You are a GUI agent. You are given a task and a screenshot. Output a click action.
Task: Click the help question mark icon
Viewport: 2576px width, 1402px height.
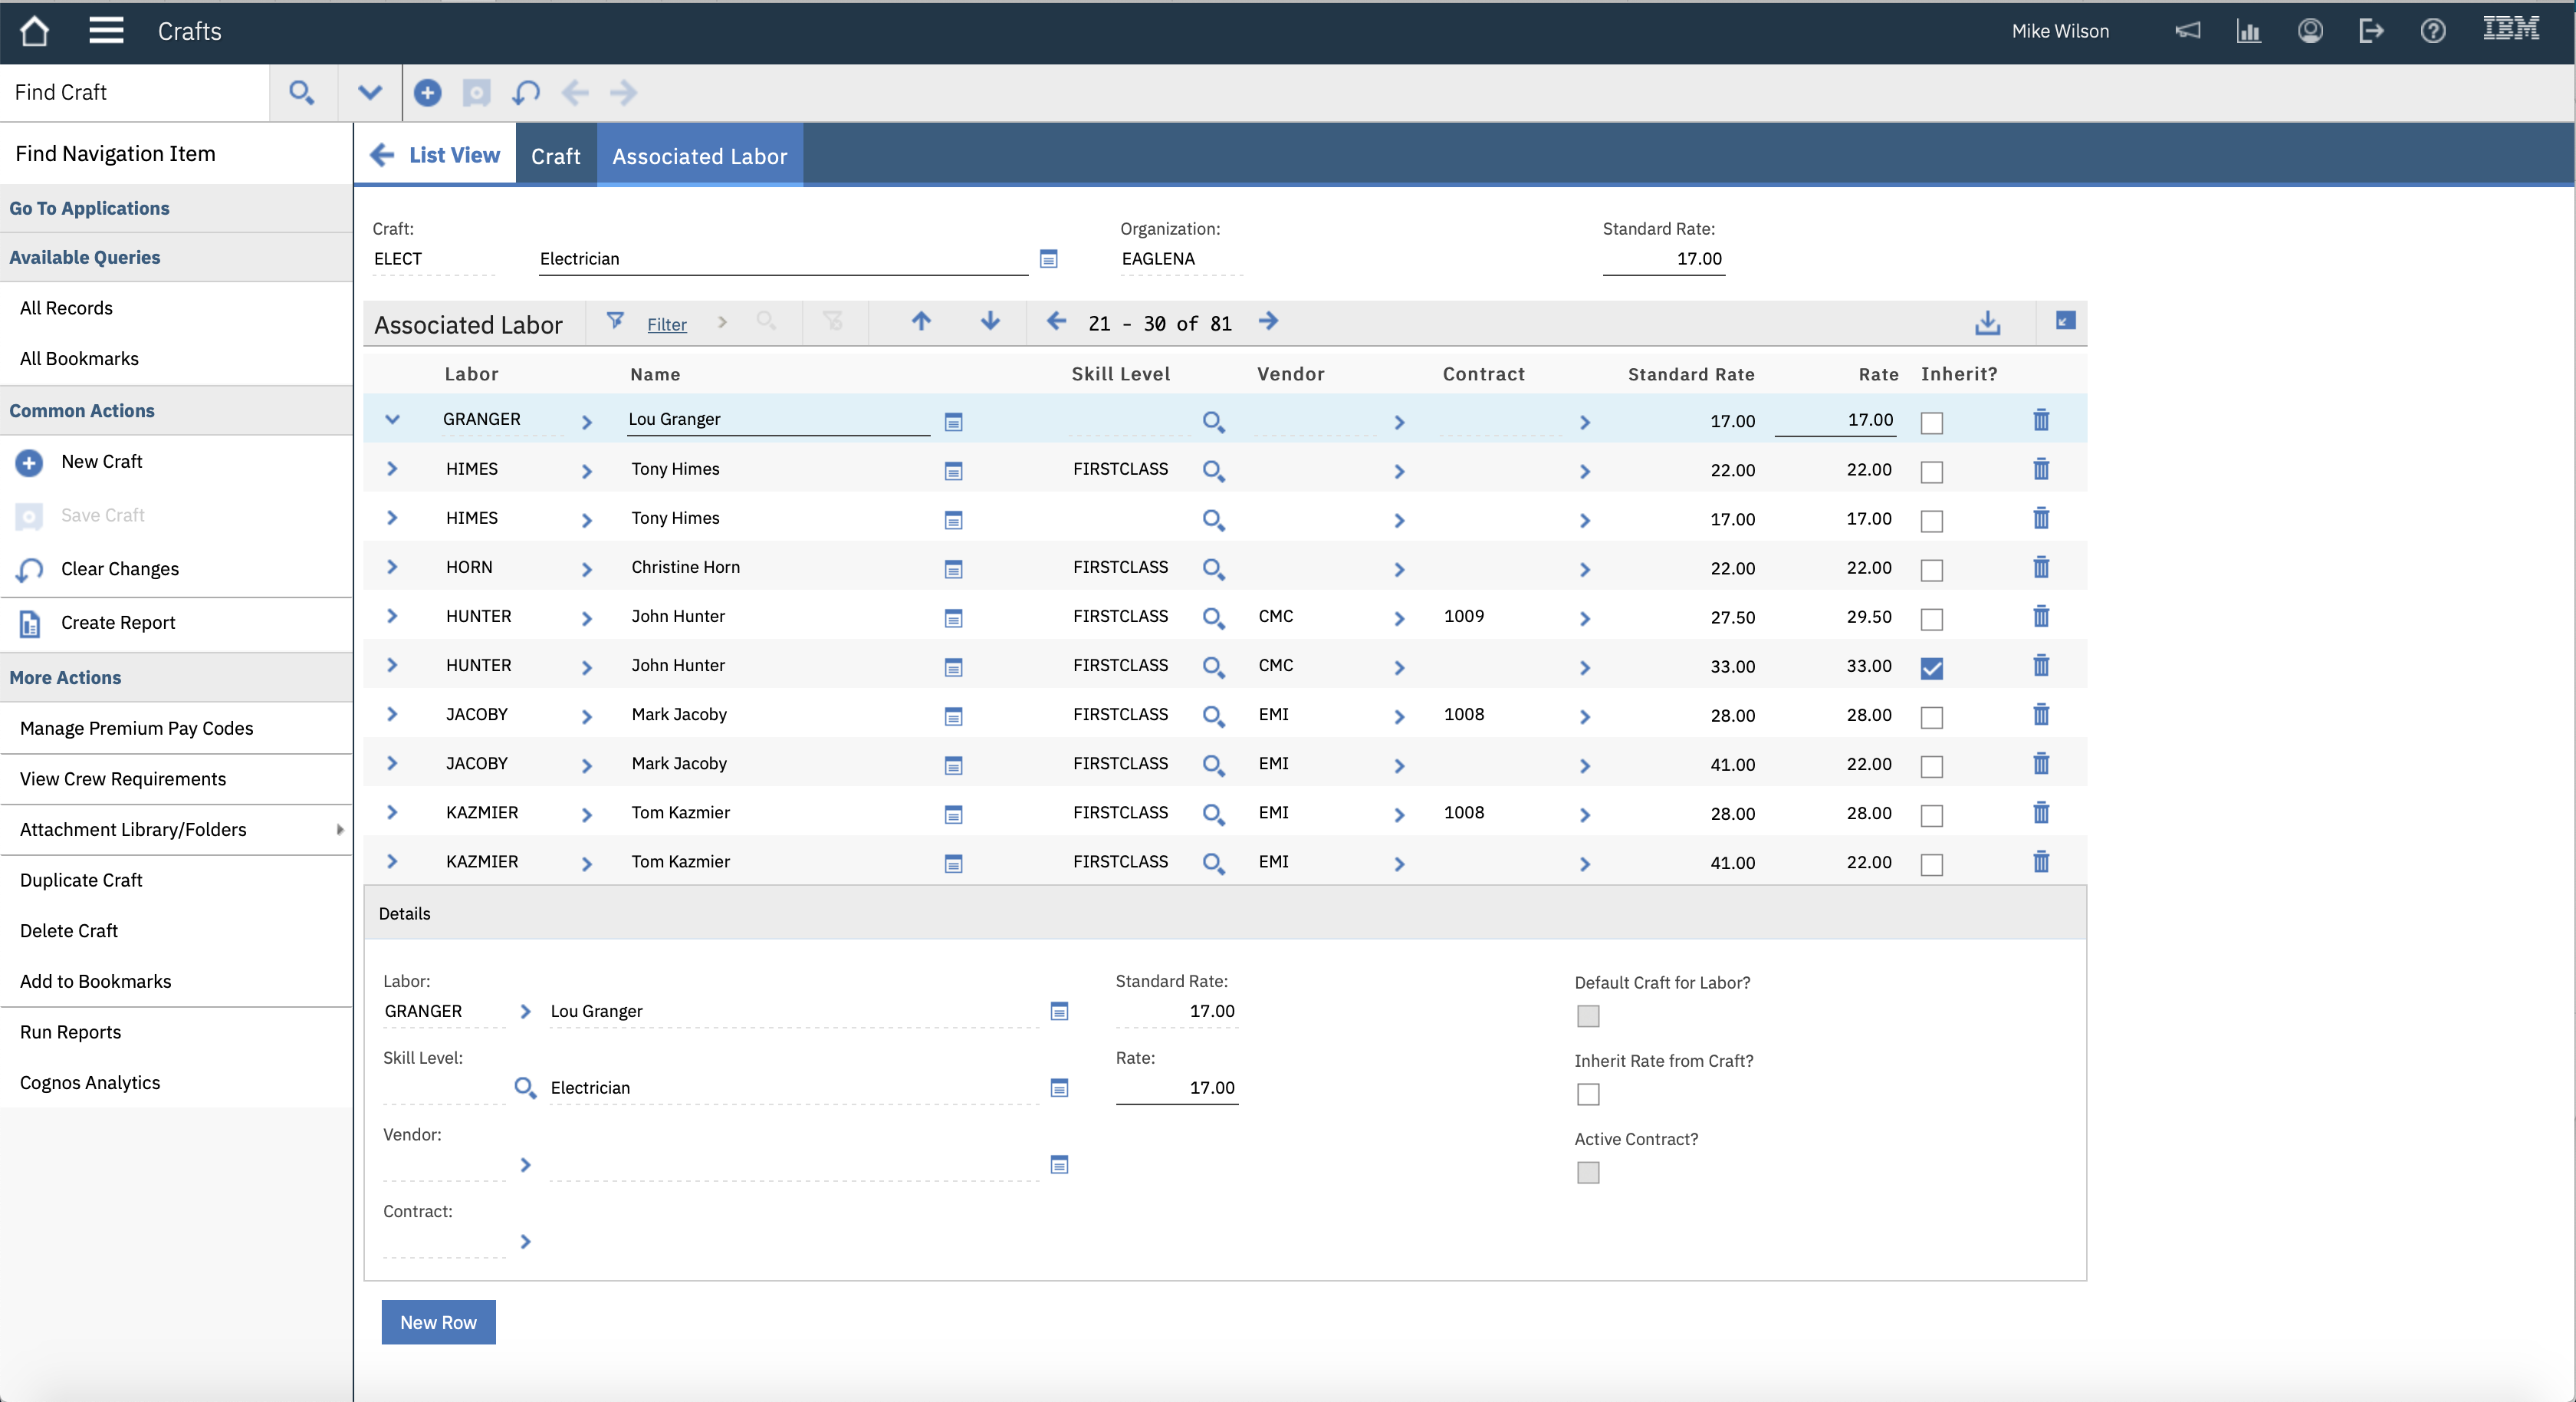(x=2432, y=31)
